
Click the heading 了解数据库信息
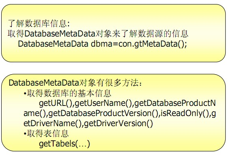click(x=39, y=24)
